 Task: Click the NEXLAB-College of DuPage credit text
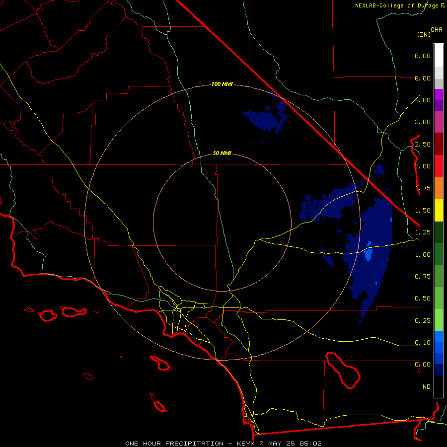pyautogui.click(x=396, y=5)
